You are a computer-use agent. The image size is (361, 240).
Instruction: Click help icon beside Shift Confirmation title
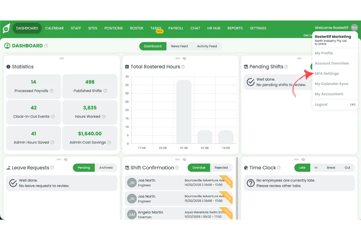click(x=177, y=168)
